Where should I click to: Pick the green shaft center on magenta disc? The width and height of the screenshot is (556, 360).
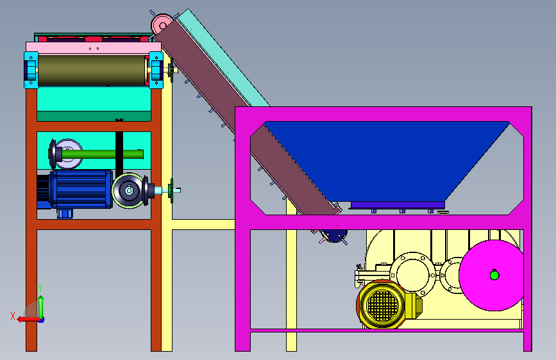pos(494,275)
